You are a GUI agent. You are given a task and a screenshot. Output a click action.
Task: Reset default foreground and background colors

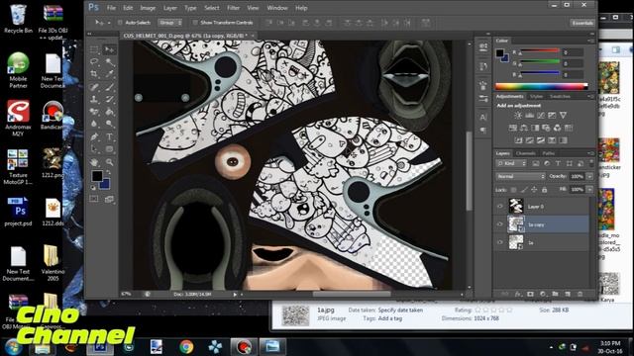pos(93,188)
